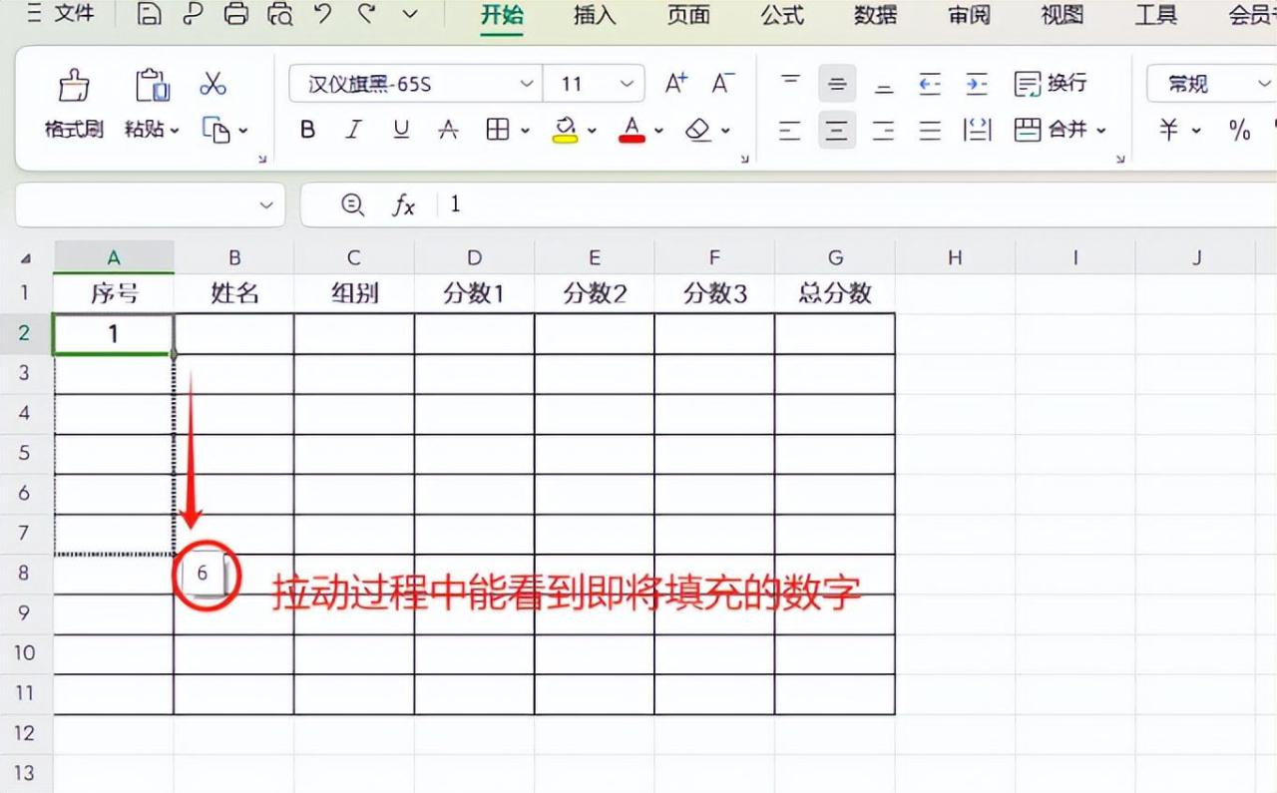Click the Paste (粘贴) clipboard icon
The width and height of the screenshot is (1277, 793).
pyautogui.click(x=152, y=86)
